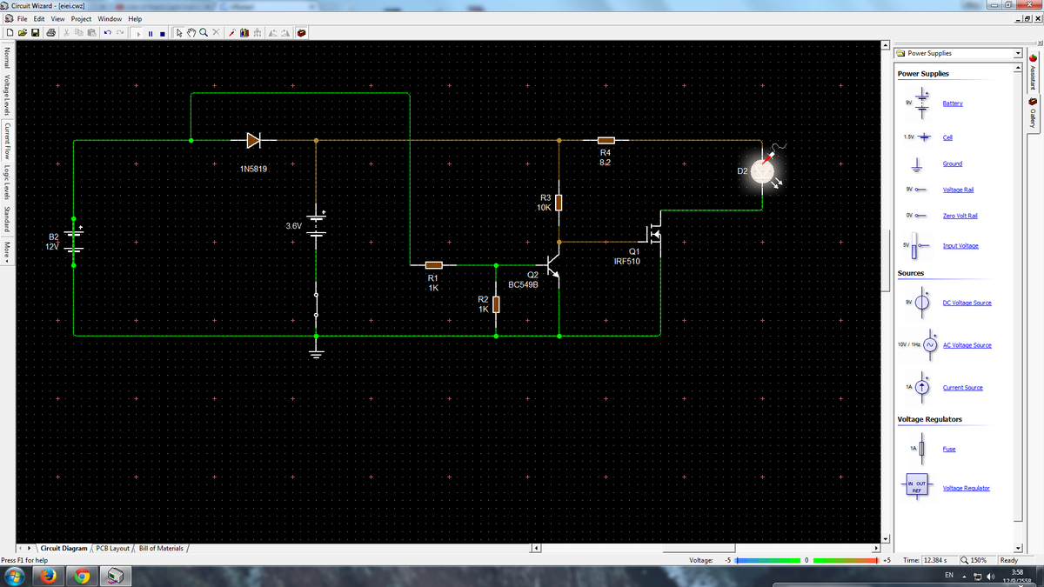Select the arrow pointer tool

pos(179,33)
